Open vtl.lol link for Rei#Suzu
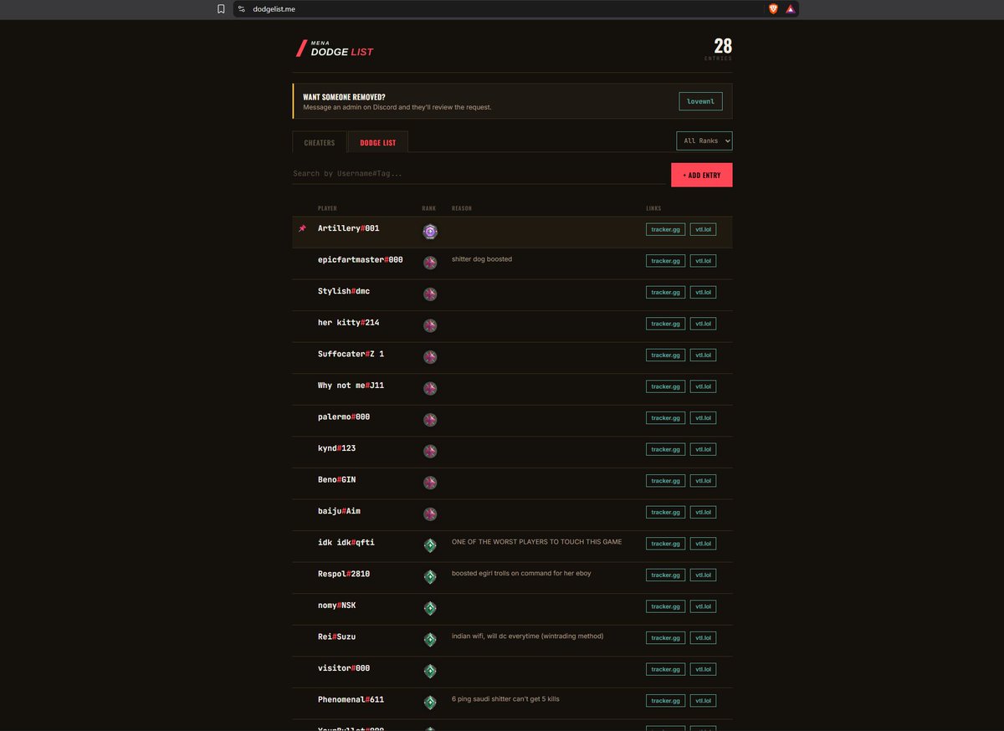The image size is (1004, 731). 703,637
